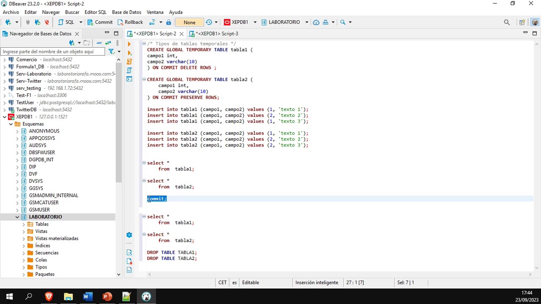The image size is (541, 304).
Task: Open PowerPoint from the taskbar
Action: click(x=107, y=296)
